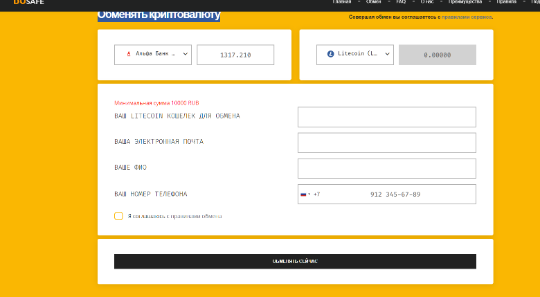This screenshot has height=297, width=540.
Task: Click the grey receive amount field 0.00000
Action: tap(438, 55)
